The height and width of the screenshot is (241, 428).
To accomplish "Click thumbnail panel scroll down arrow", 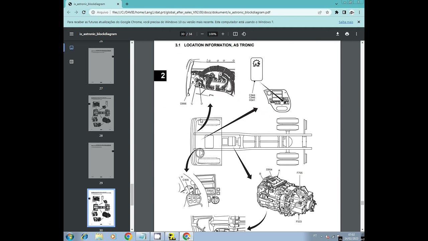I will tap(132, 229).
